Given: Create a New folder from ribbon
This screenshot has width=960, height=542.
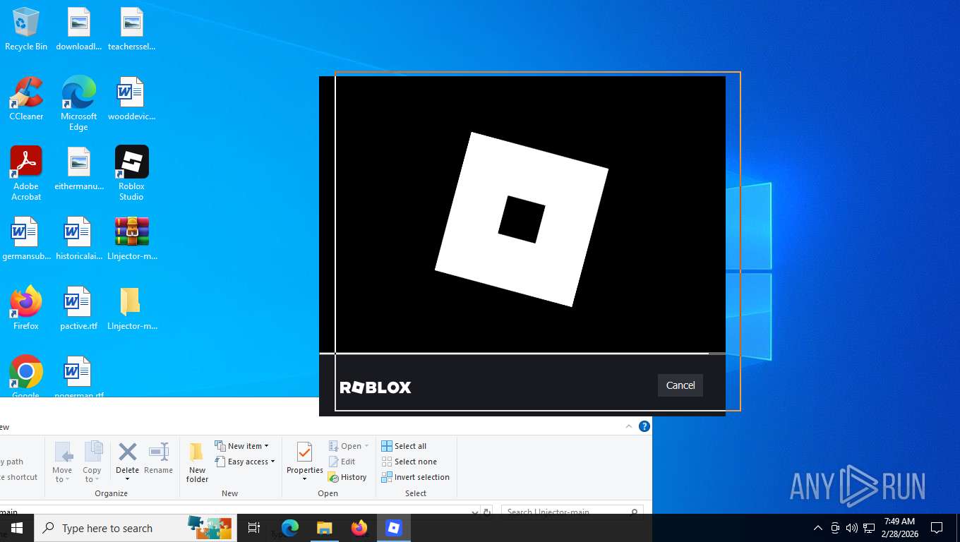Looking at the screenshot, I should click(x=197, y=462).
